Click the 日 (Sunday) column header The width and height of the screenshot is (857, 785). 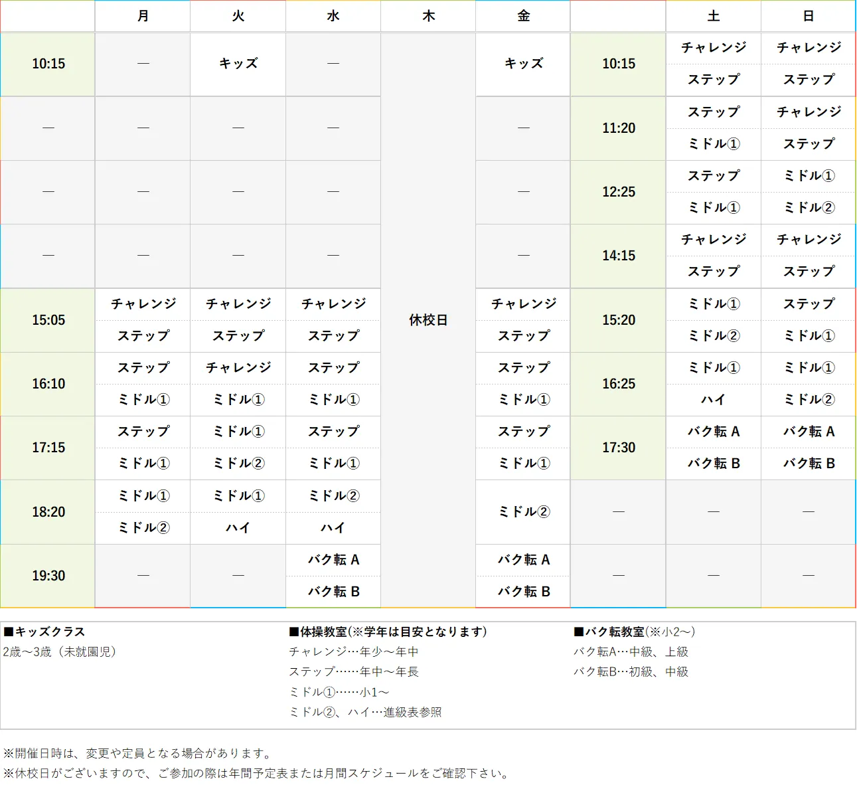pos(809,16)
